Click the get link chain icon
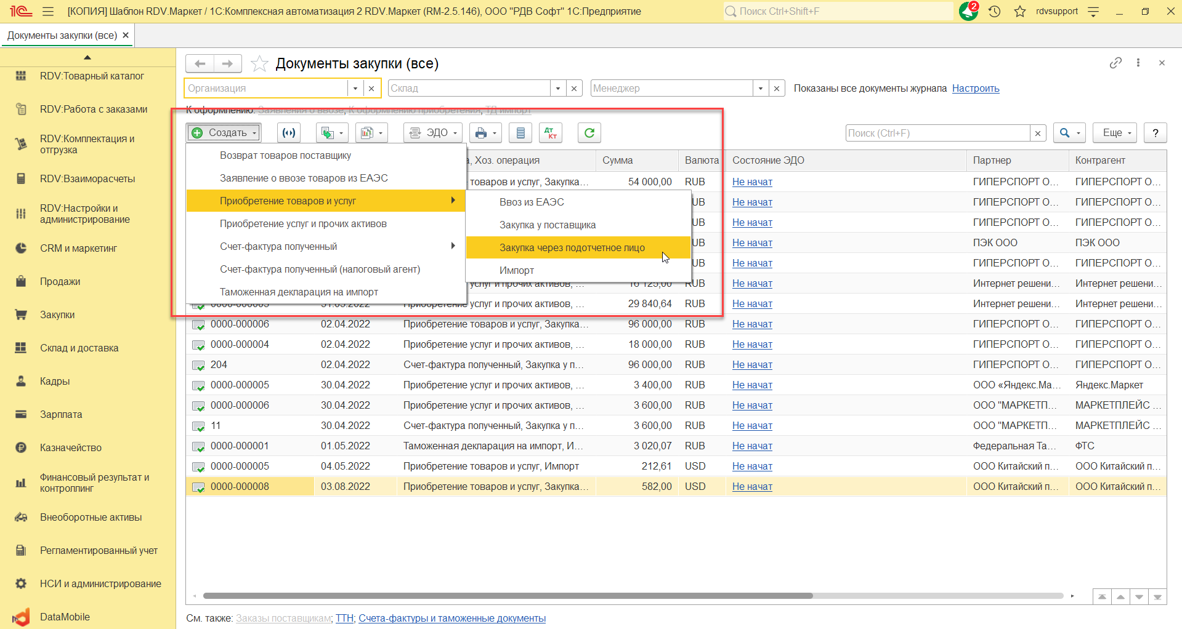The image size is (1182, 629). pyautogui.click(x=1115, y=63)
